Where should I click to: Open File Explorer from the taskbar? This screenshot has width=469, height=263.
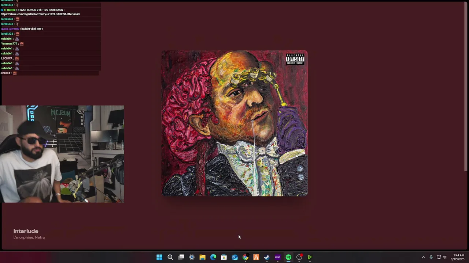tap(202, 257)
